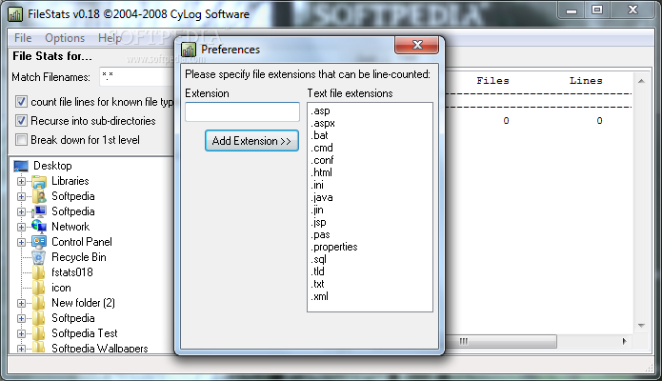This screenshot has height=381, width=662.
Task: Click the Add Extension >> button
Action: tap(251, 141)
